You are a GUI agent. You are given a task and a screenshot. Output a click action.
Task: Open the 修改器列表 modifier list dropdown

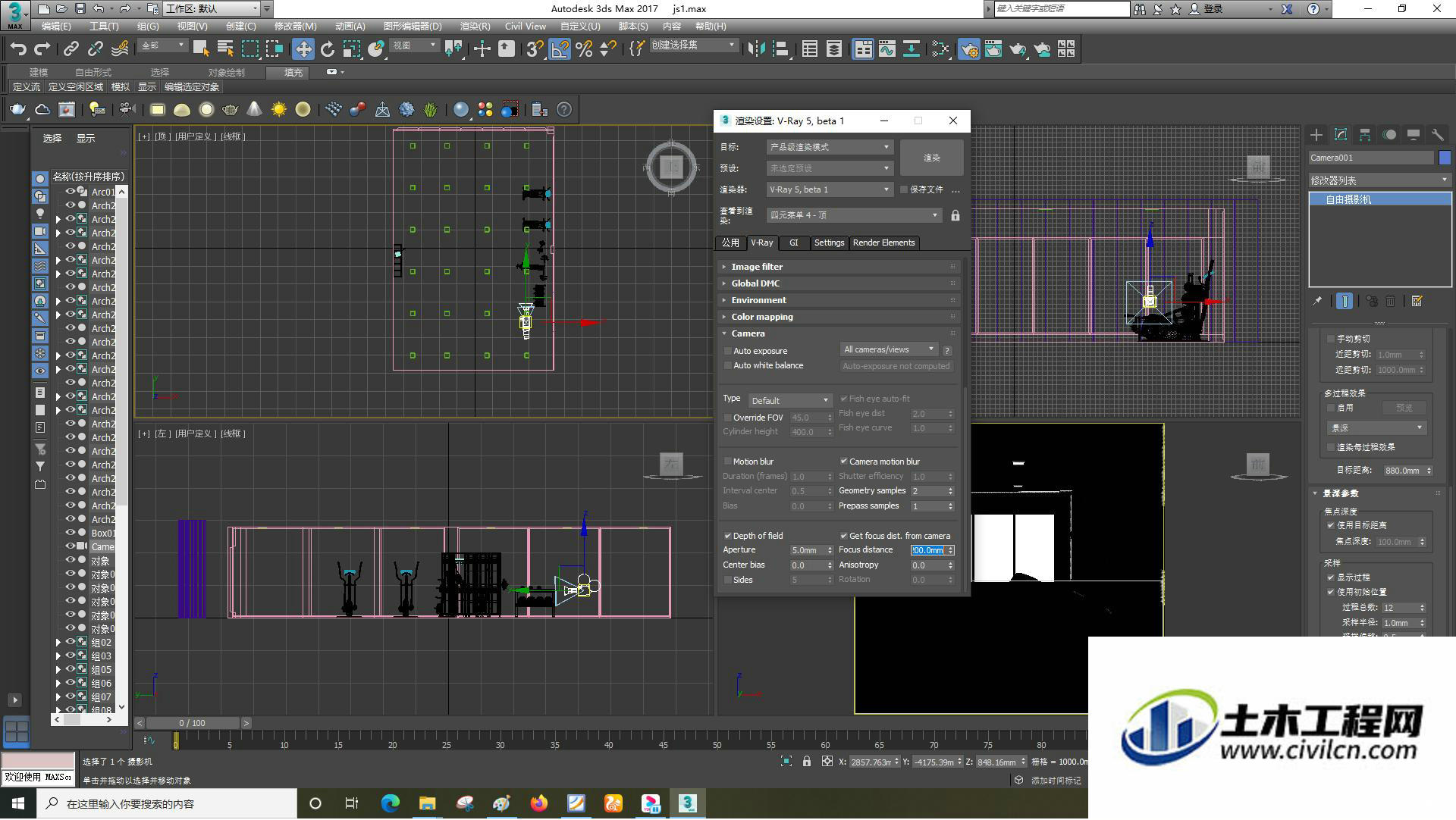pos(1379,180)
